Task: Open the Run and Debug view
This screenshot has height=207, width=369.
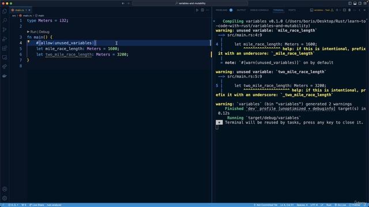Action: click(5, 39)
